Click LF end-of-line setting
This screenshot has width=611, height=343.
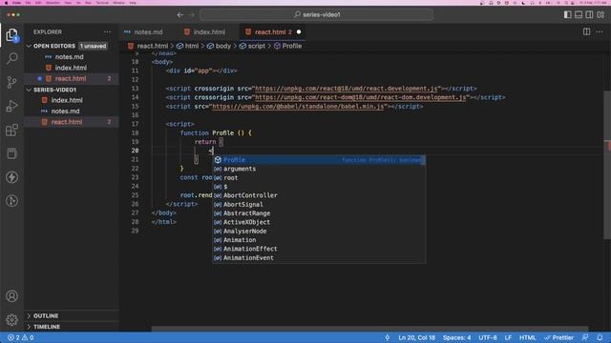coord(508,337)
